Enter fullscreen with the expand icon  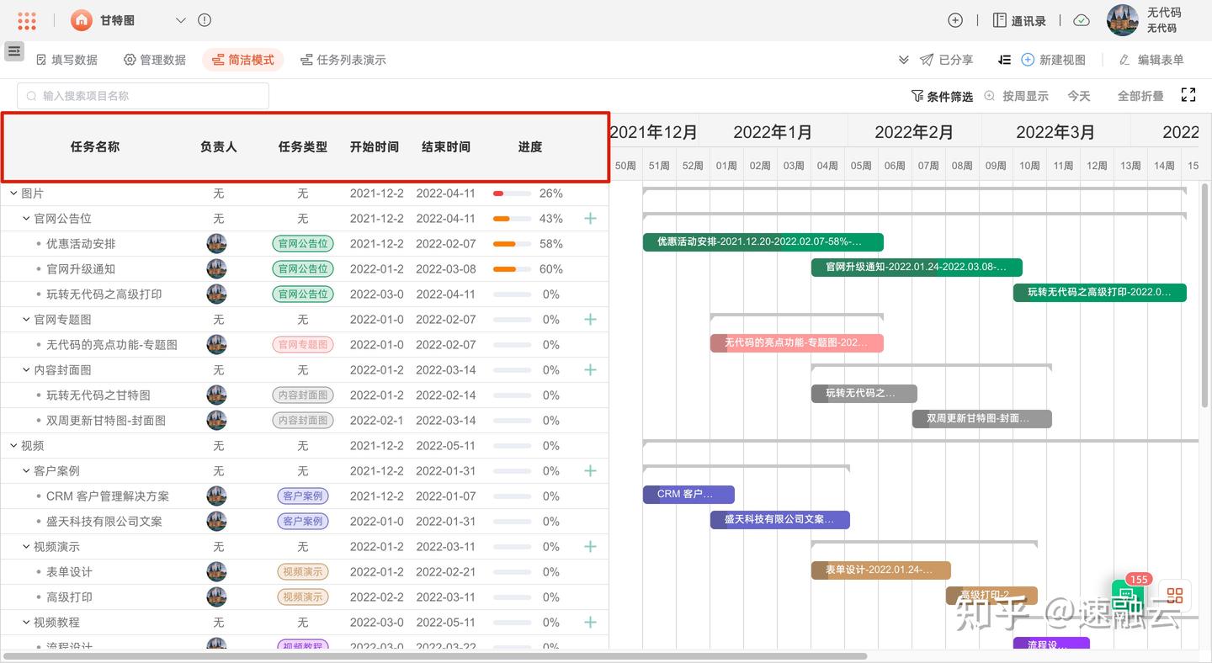1188,95
